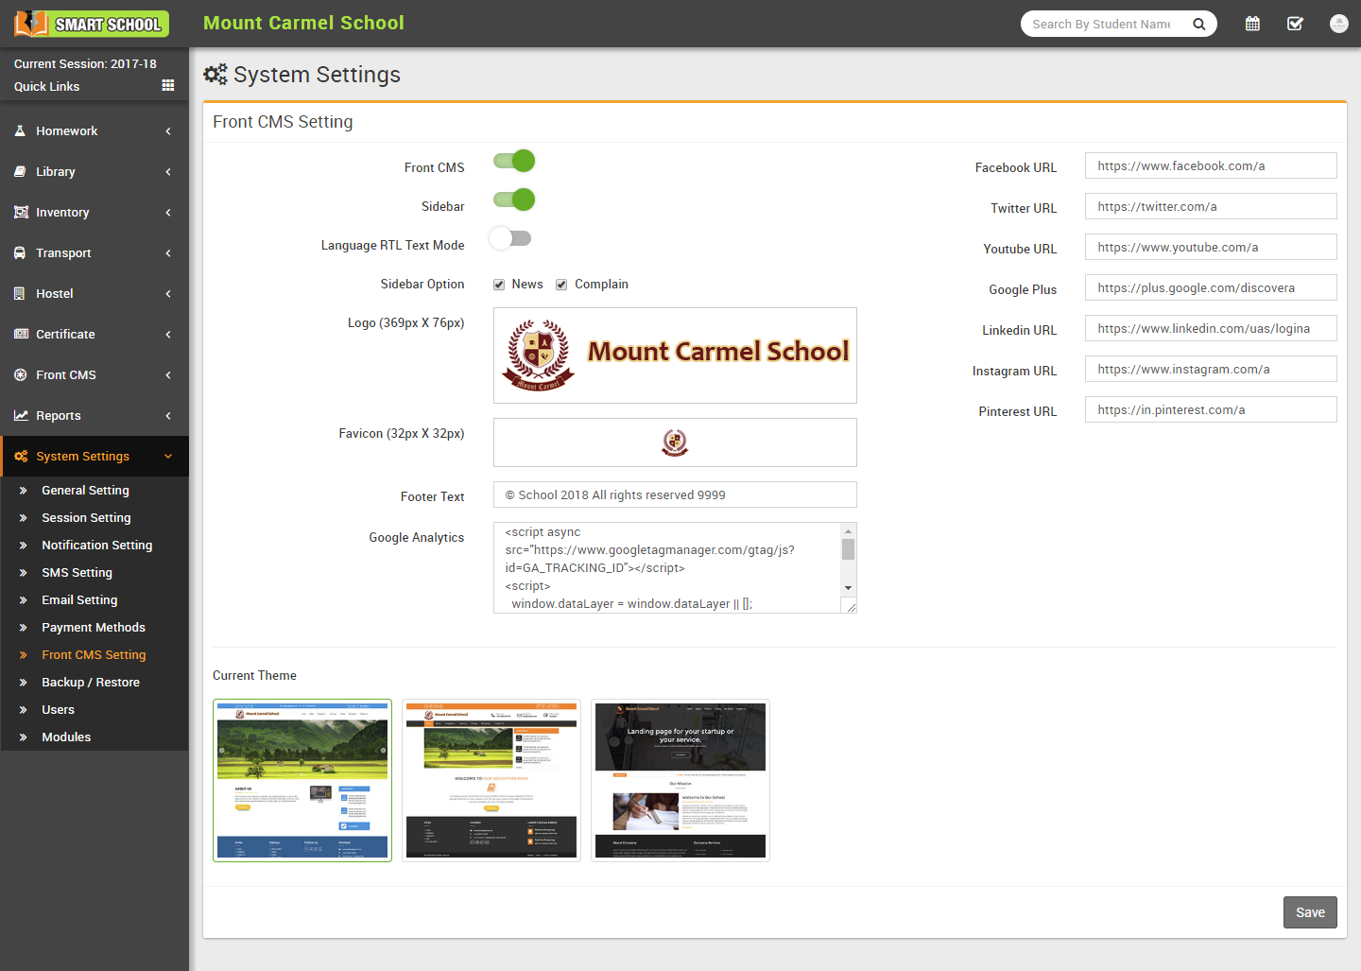1361x971 pixels.
Task: Click the search magnifier icon
Action: (1198, 24)
